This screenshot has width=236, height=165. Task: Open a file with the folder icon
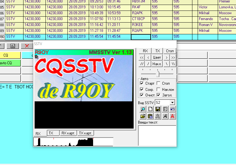[x=143, y=116]
